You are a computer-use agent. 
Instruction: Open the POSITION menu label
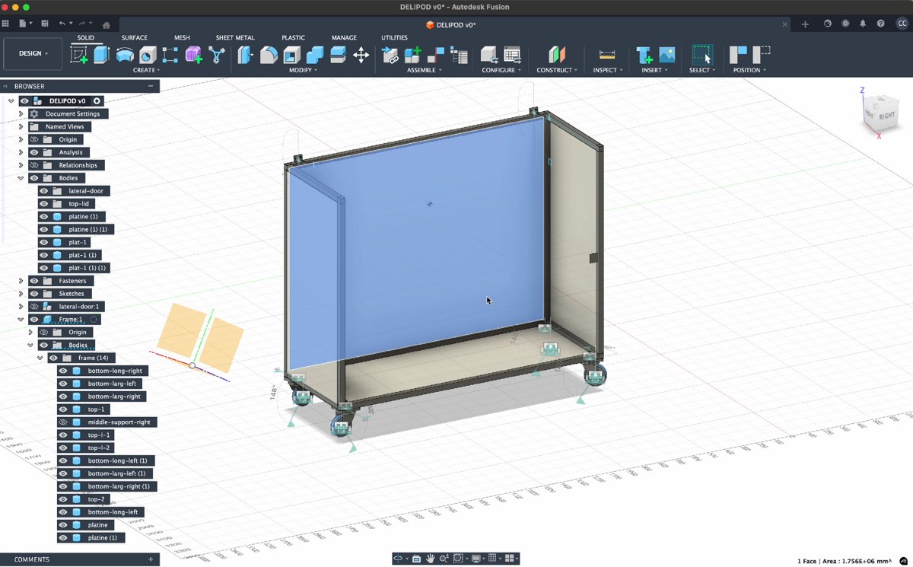click(749, 70)
